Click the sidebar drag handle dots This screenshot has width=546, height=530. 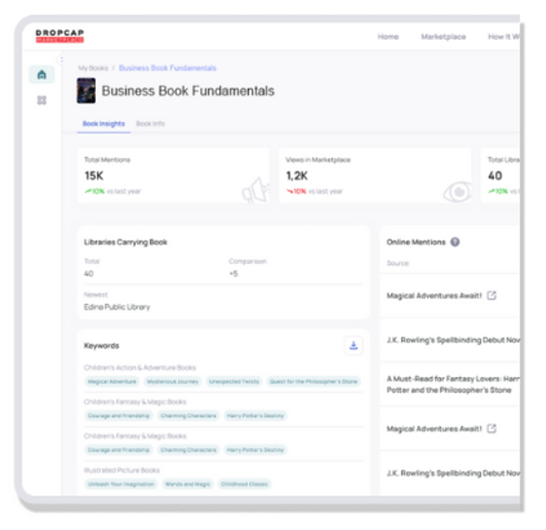click(61, 60)
